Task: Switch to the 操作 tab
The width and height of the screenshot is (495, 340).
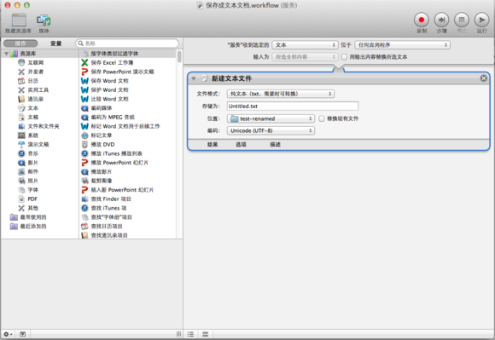Action: pos(20,43)
